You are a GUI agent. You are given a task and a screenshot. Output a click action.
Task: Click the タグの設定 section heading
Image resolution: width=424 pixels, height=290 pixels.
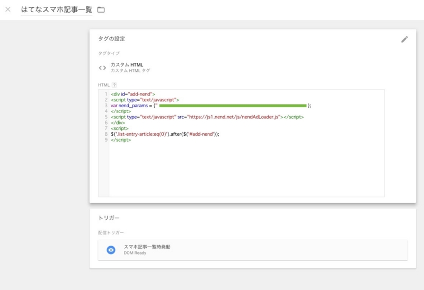point(111,39)
